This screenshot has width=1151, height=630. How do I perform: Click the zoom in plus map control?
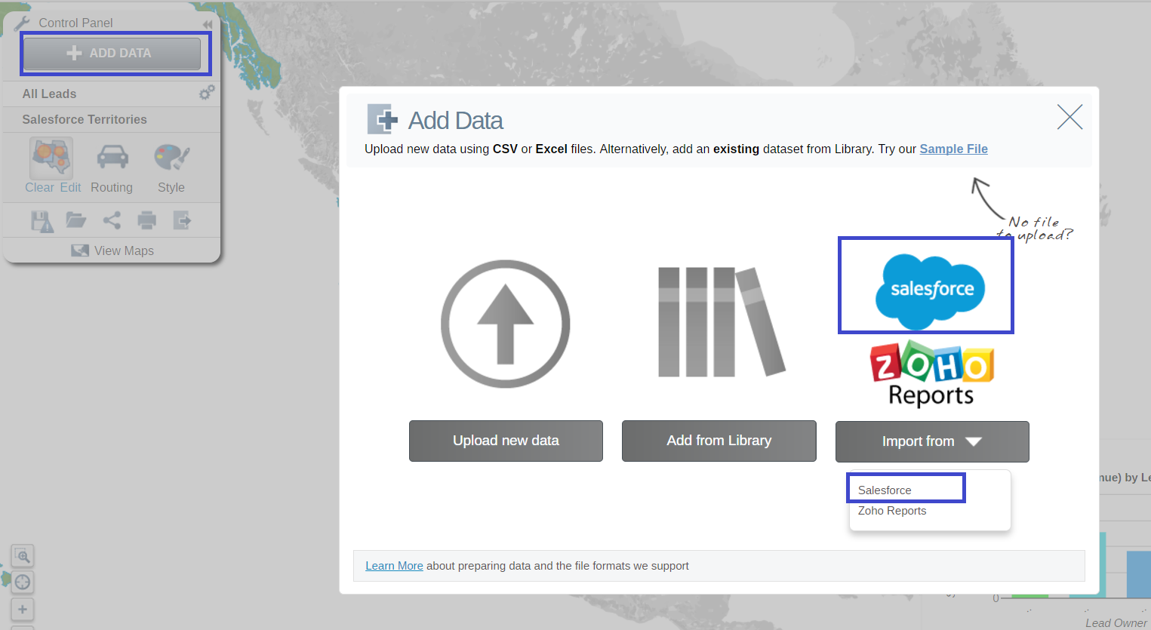tap(23, 610)
